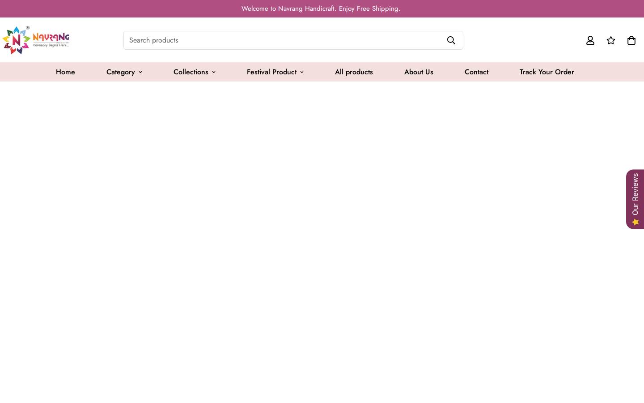
Task: Open the All products page
Action: pos(354,72)
